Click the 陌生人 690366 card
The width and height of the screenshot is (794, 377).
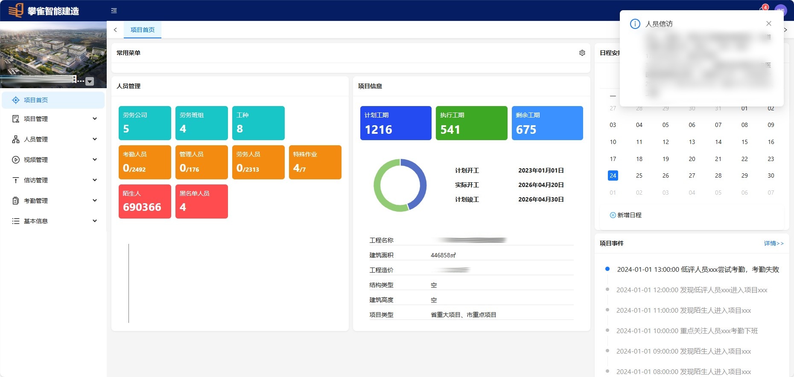[145, 201]
